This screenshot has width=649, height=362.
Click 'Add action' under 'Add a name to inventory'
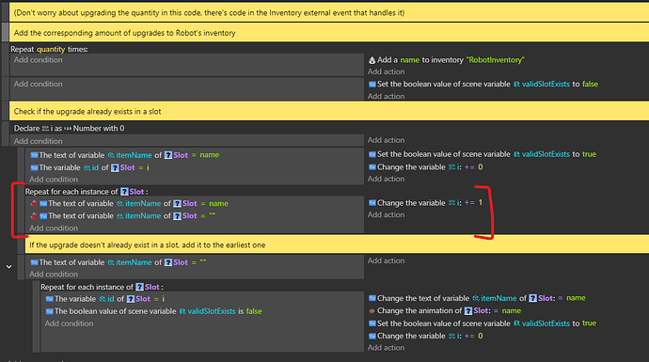[386, 71]
